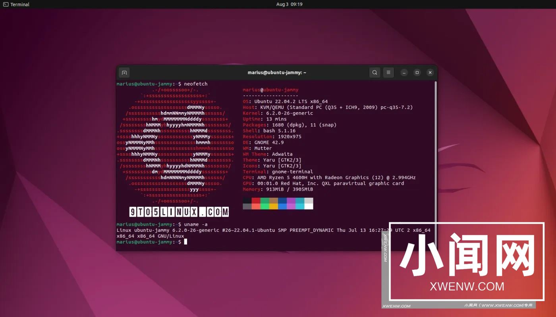The height and width of the screenshot is (317, 556).
Task: Click the terminal title marius@ubuntu-jammy: ~
Action: (277, 73)
